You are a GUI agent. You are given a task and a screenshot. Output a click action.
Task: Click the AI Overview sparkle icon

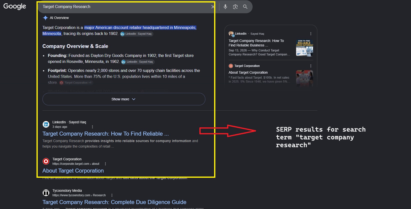[x=45, y=18]
